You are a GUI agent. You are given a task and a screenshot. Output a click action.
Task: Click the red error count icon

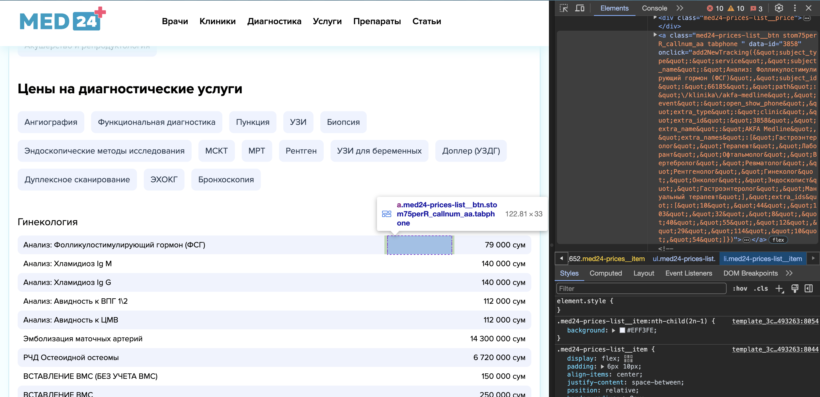click(710, 8)
